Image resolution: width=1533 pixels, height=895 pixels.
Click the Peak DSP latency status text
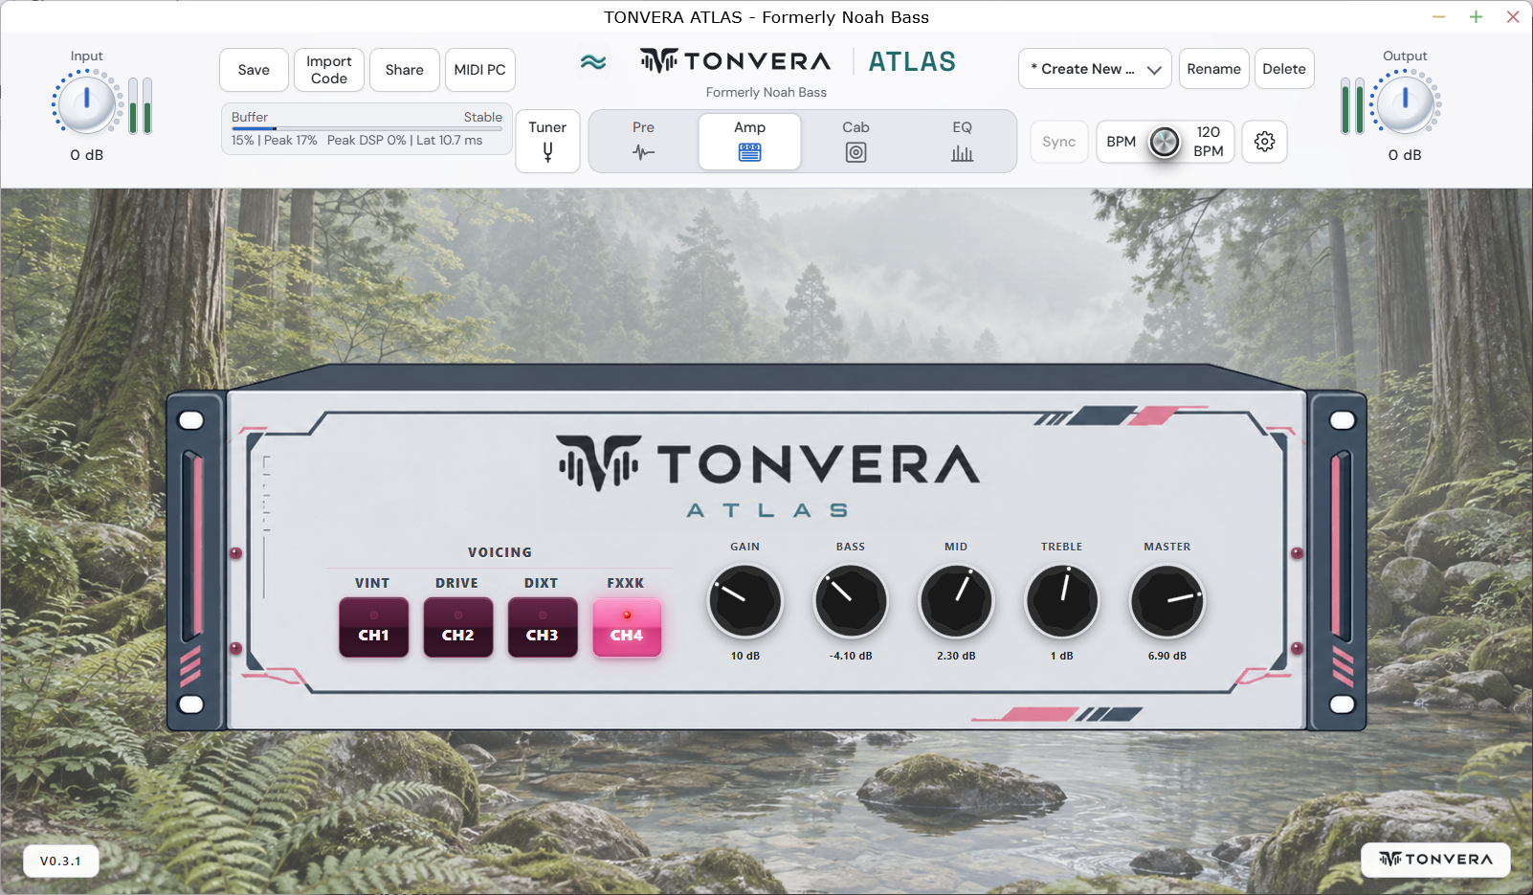(x=405, y=140)
